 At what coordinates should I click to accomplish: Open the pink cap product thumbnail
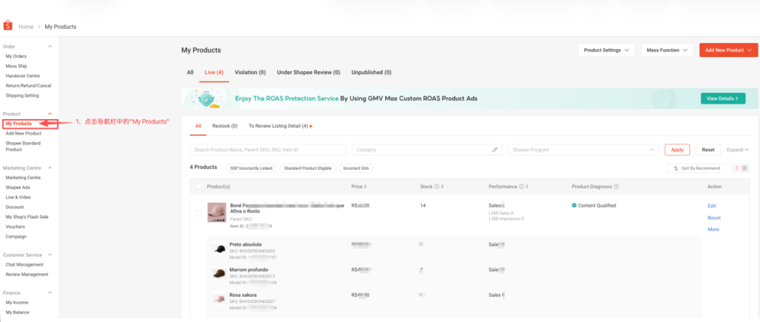217,212
